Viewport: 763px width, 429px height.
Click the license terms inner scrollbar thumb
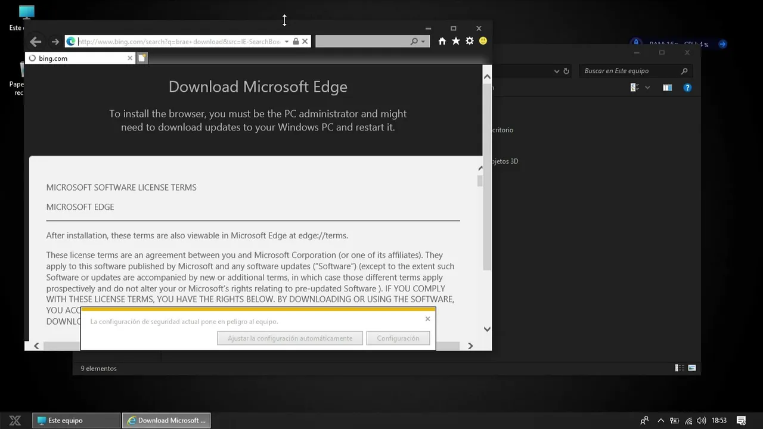(480, 181)
